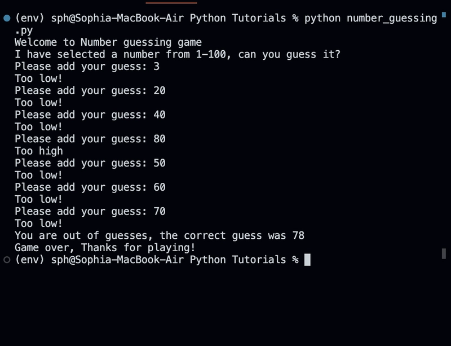Screen dimensions: 451x346
Task: Click the terminal cursor block after the final prompt
Action: (x=307, y=260)
